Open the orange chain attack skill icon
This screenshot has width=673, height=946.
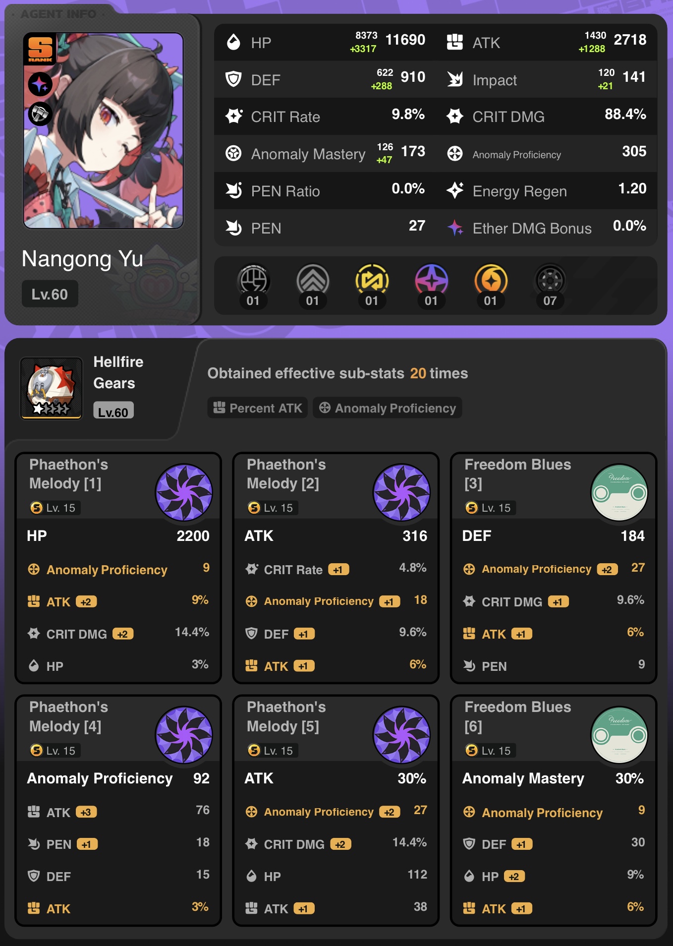coord(491,281)
